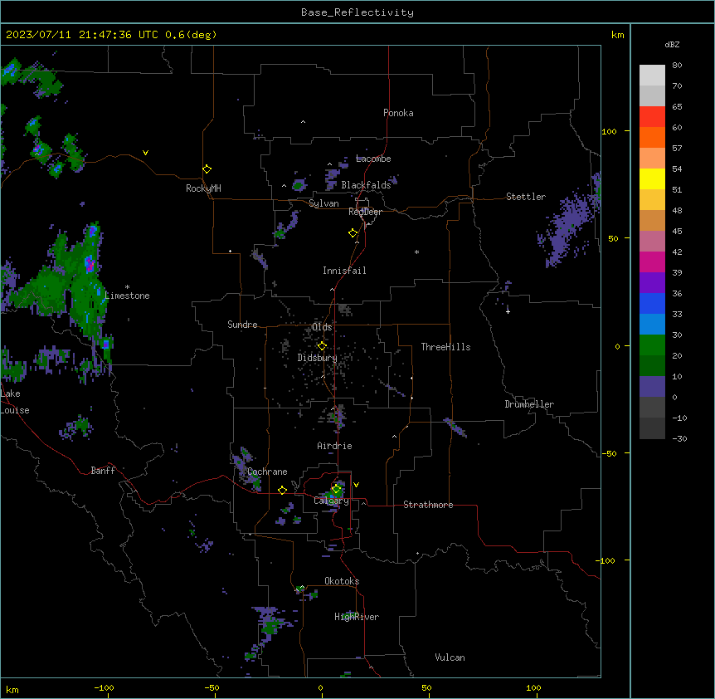Click the 80 value on the dBZ legend

(677, 66)
